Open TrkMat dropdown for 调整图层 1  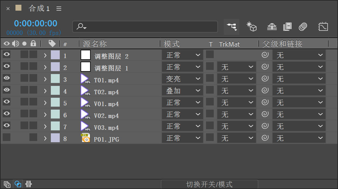236,67
